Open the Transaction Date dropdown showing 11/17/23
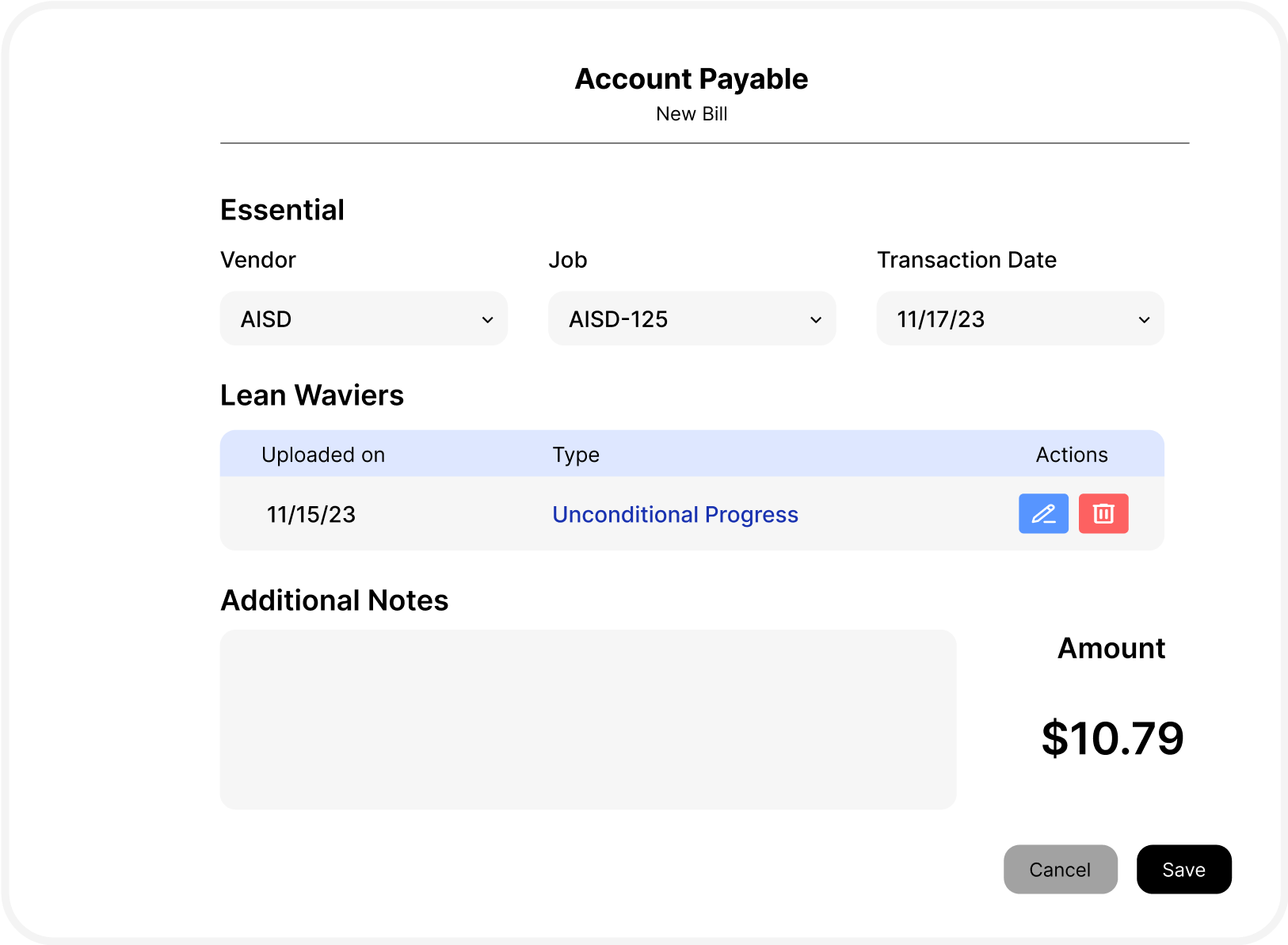1288x945 pixels. point(1019,319)
